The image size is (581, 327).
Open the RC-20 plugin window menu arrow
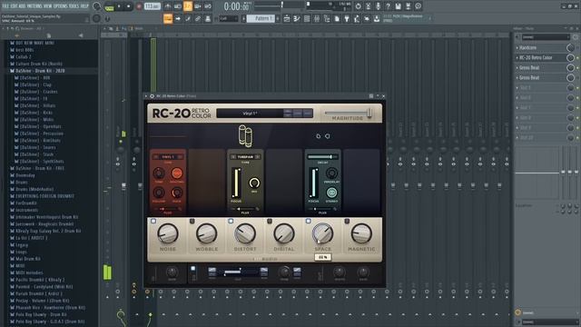(146, 96)
